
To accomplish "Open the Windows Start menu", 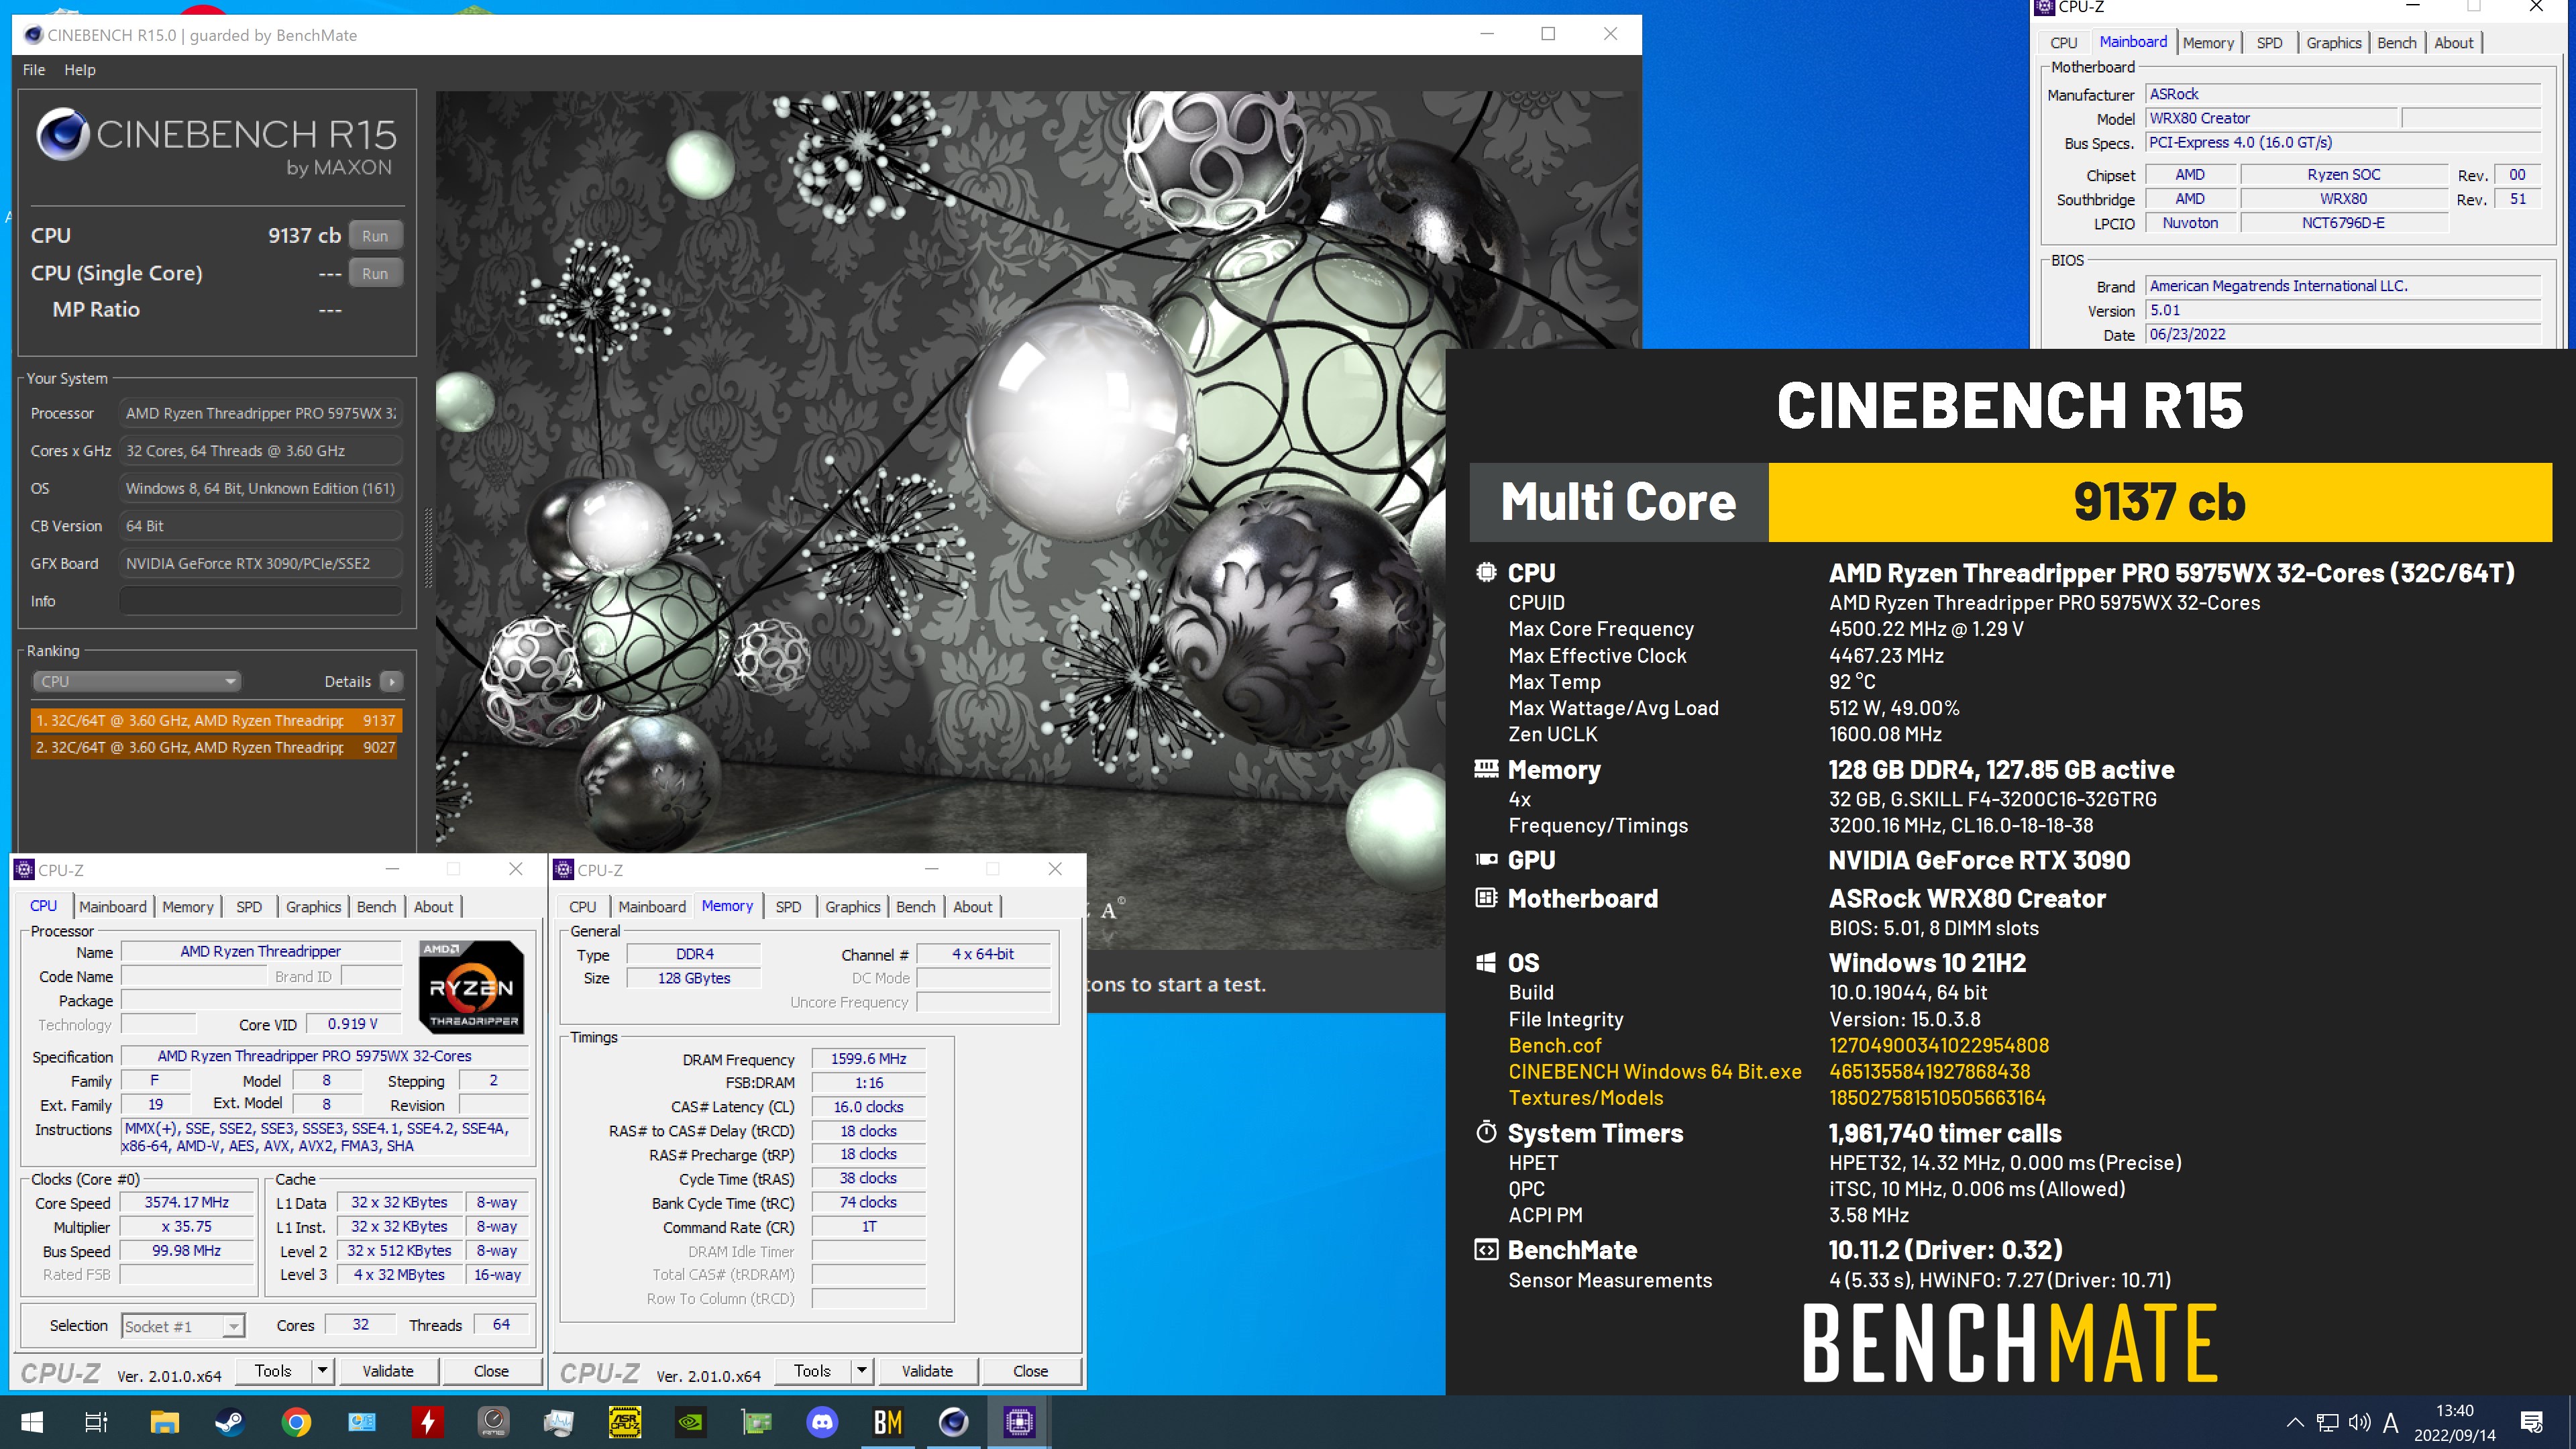I will pos(32,1422).
